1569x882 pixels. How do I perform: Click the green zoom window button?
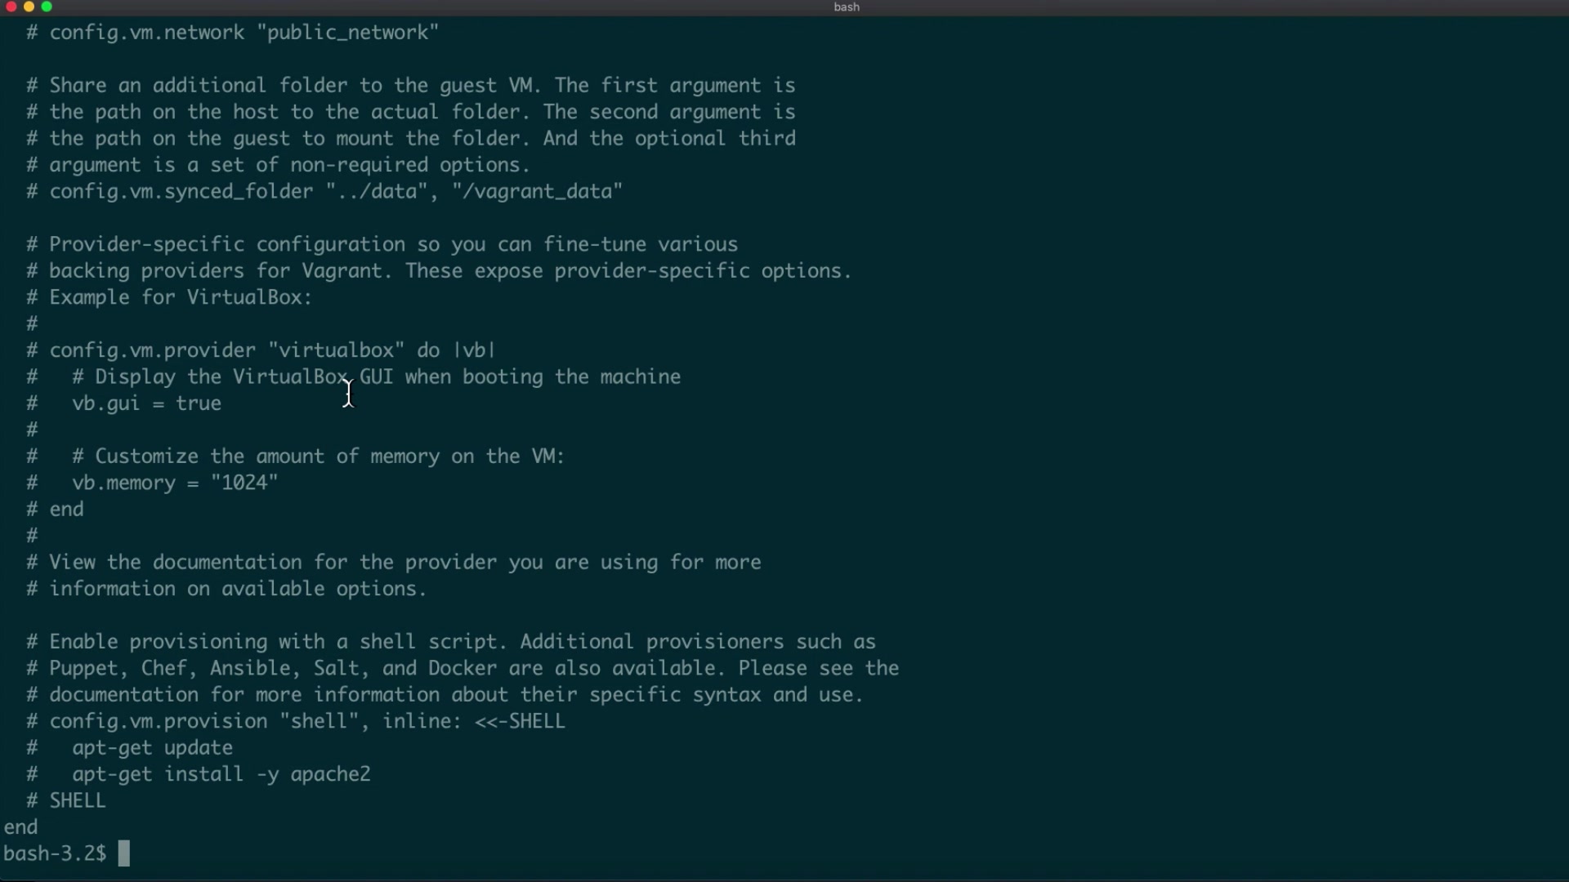(x=47, y=7)
